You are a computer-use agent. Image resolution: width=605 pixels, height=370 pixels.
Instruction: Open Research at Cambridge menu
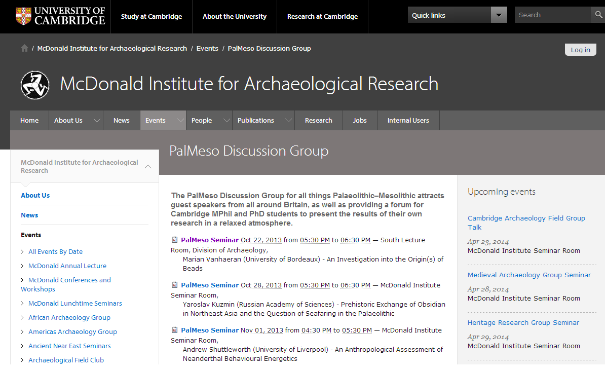pyautogui.click(x=323, y=17)
